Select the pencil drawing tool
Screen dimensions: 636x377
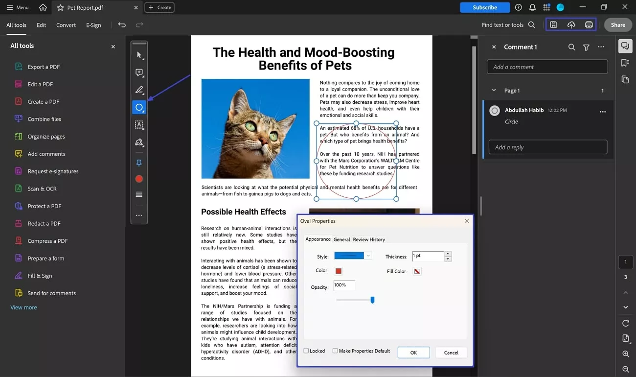click(139, 90)
